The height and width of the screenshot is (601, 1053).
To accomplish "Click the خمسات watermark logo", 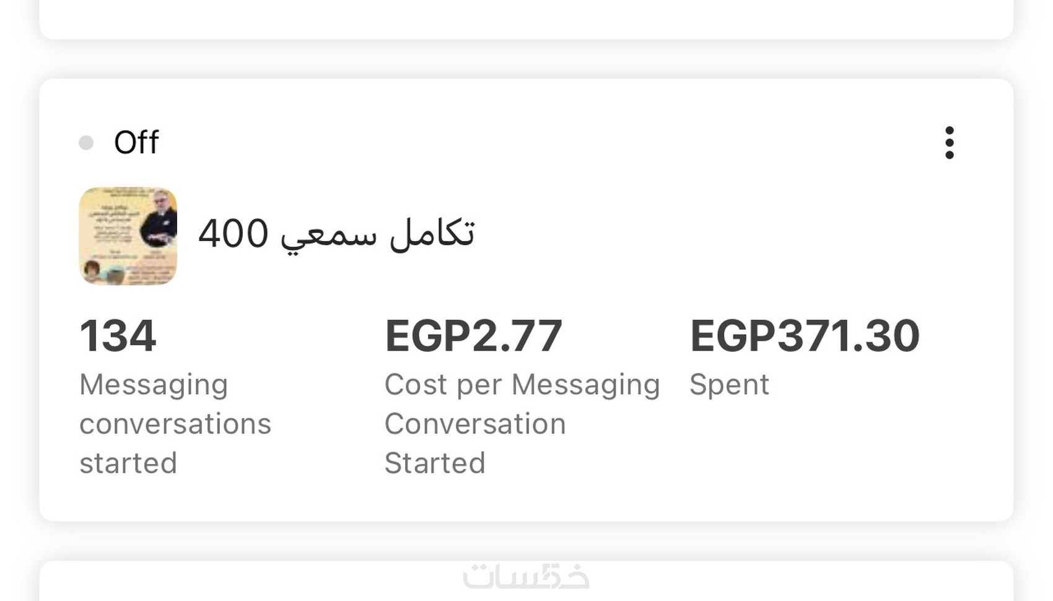I will (526, 576).
